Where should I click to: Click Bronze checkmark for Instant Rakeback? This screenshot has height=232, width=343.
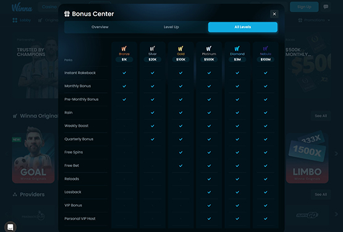124,73
